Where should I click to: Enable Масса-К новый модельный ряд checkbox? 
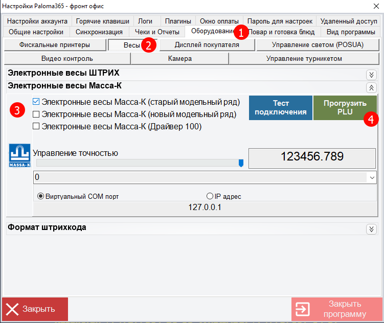[x=36, y=114]
